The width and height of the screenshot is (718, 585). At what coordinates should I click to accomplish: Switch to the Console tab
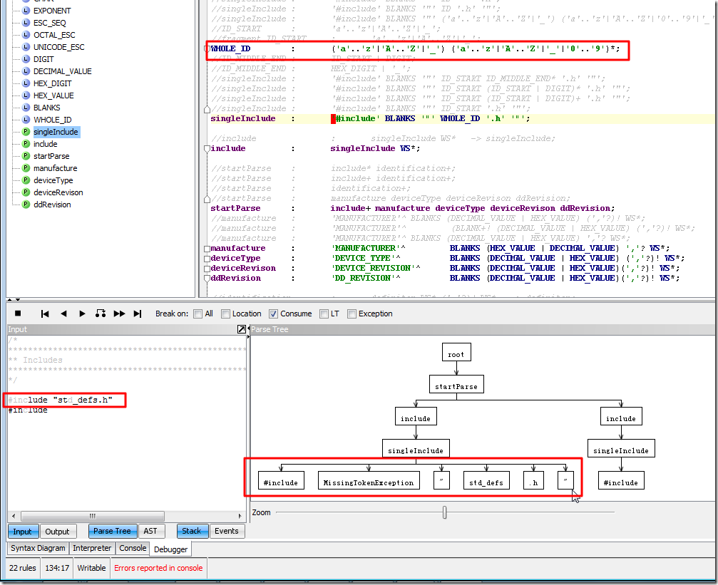click(133, 549)
